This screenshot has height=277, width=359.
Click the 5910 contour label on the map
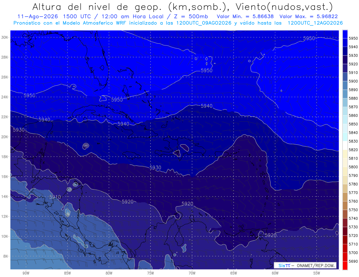click(55, 197)
